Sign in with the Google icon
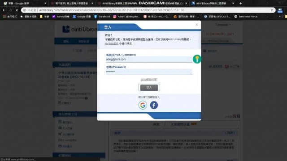This screenshot has height=161, width=287. 143,105
